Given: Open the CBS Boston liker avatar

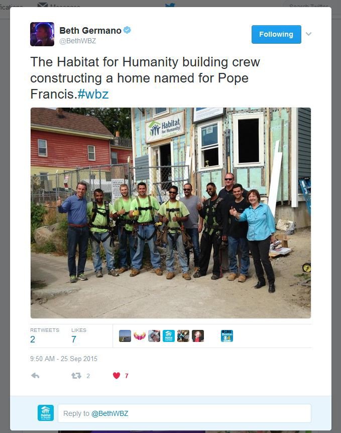Looking at the screenshot, I should pyautogui.click(x=227, y=336).
